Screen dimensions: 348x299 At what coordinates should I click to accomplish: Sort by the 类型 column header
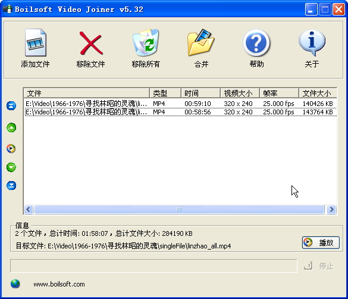pyautogui.click(x=165, y=93)
